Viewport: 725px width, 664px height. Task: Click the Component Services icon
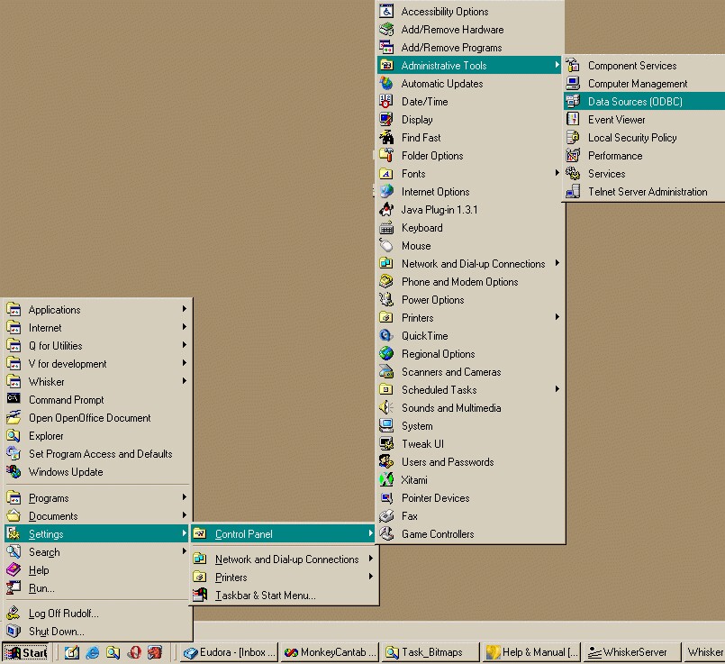[573, 65]
